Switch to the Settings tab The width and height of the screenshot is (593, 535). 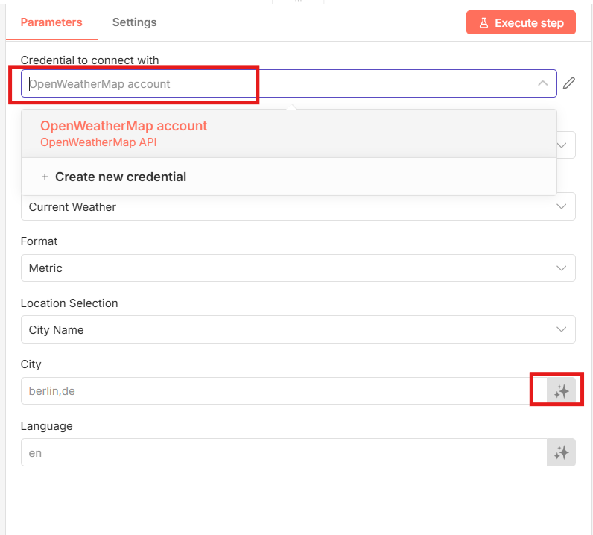pos(134,22)
